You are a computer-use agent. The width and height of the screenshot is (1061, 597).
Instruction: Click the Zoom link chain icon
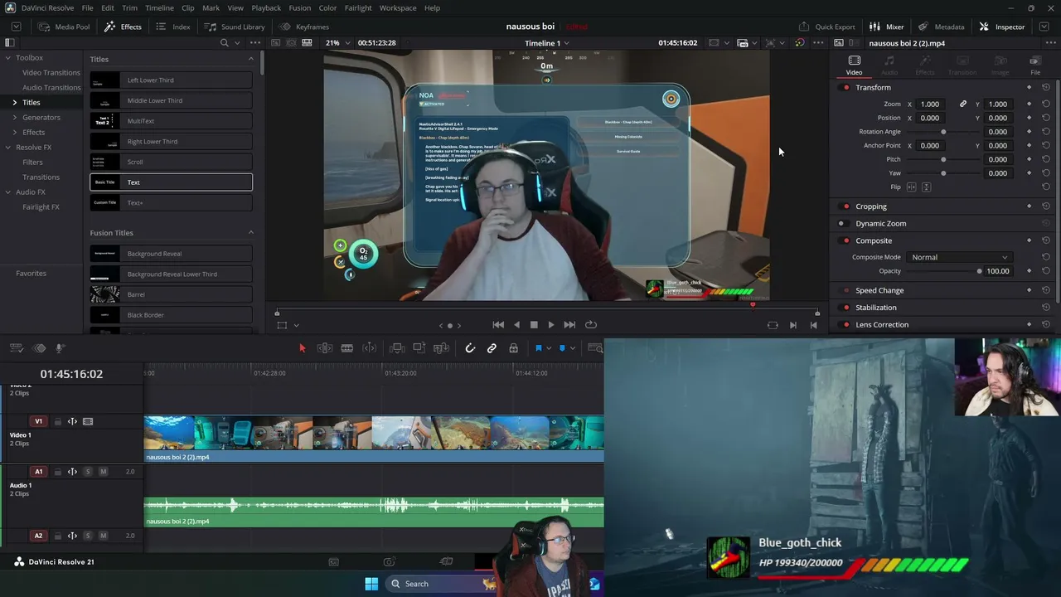click(963, 104)
